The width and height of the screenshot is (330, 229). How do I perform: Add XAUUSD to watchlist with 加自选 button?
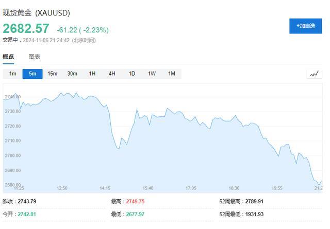[x=306, y=26]
